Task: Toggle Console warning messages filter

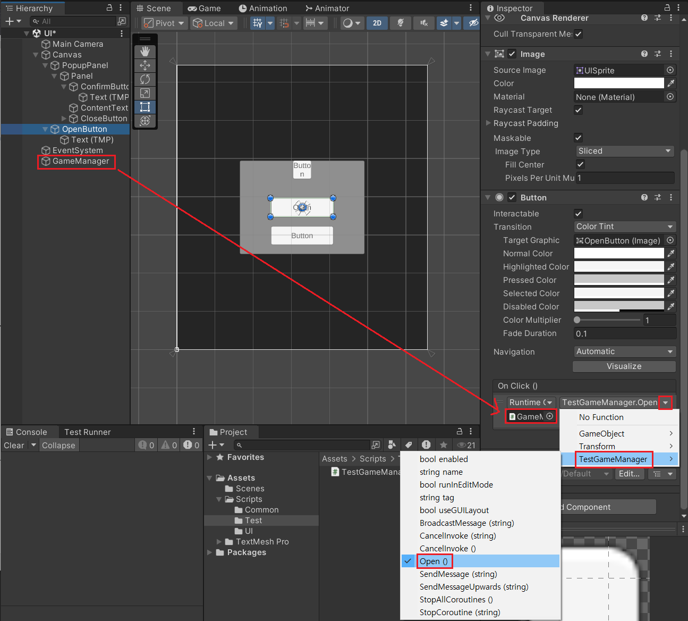Action: [x=169, y=445]
